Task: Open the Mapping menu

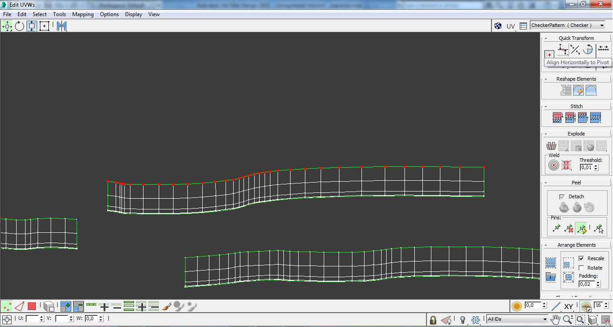Action: coord(83,14)
